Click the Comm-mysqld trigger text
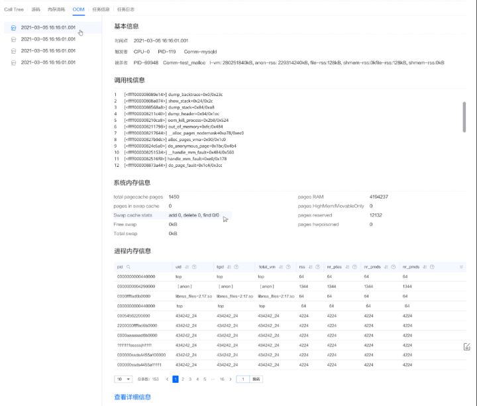477x406 pixels. click(x=201, y=52)
